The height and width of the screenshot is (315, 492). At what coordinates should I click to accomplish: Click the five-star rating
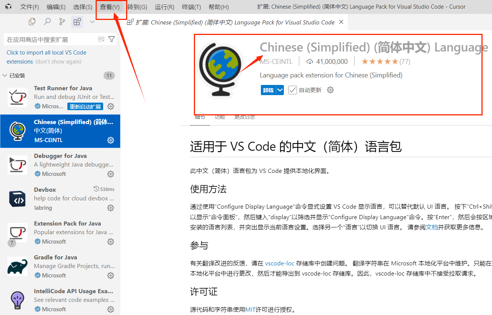pyautogui.click(x=379, y=61)
